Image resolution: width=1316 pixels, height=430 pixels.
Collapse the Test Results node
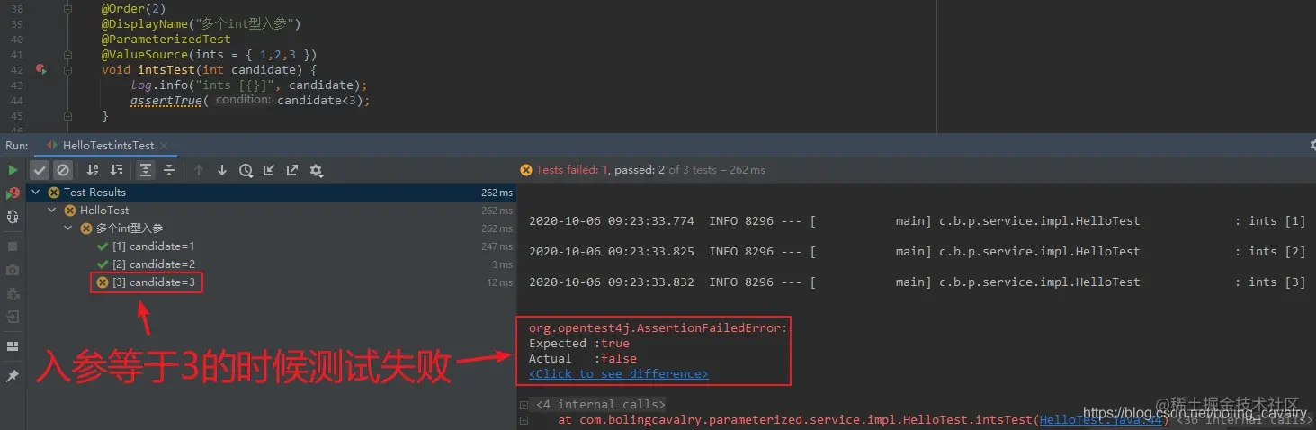point(36,192)
